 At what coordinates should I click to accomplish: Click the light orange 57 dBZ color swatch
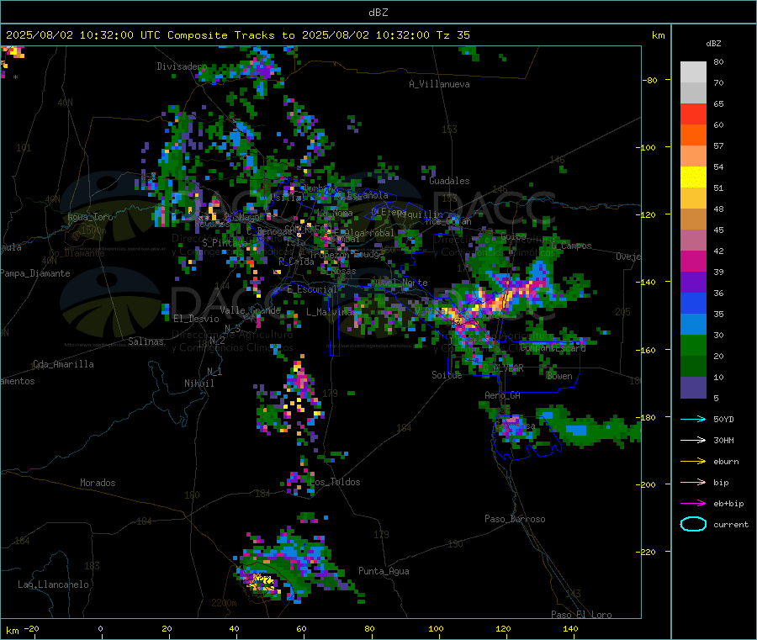tap(693, 156)
